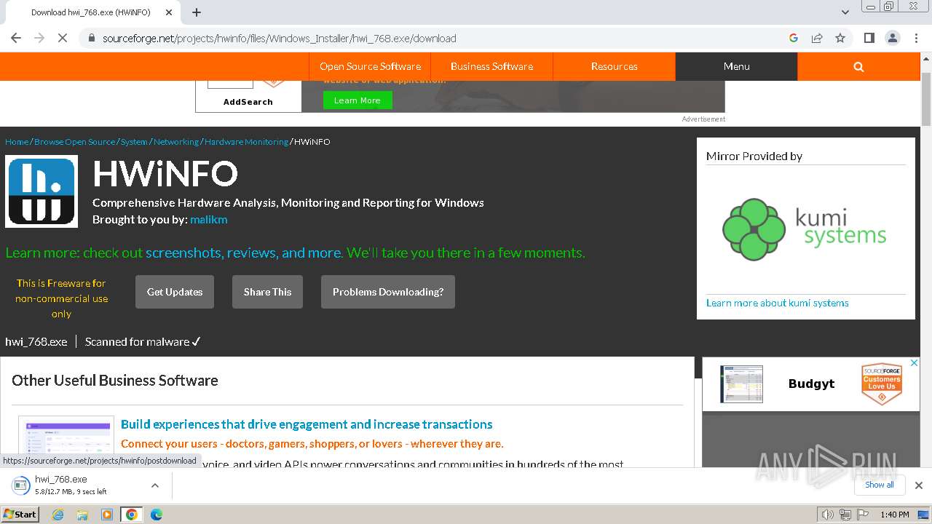Image resolution: width=932 pixels, height=524 pixels.
Task: Stop the page loading via X icon
Action: 63,38
